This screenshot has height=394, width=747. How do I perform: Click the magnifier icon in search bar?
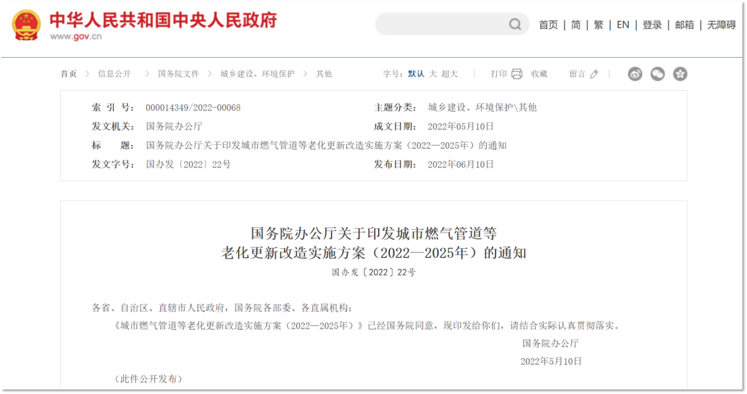514,24
